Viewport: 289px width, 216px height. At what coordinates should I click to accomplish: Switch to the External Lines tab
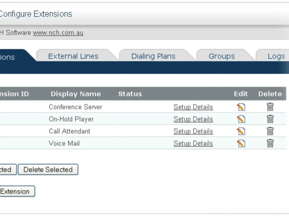pos(73,56)
